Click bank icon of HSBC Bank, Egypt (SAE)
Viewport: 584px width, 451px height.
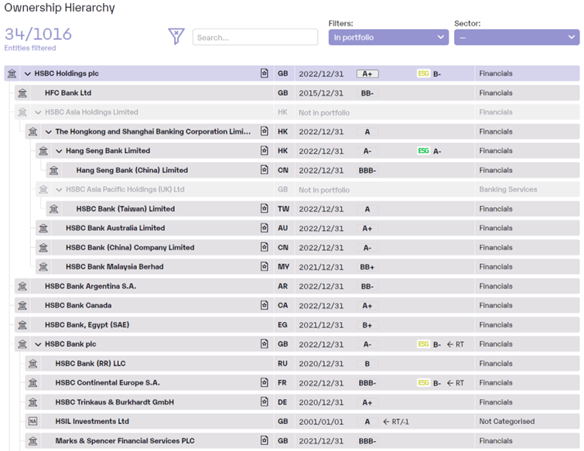click(22, 325)
